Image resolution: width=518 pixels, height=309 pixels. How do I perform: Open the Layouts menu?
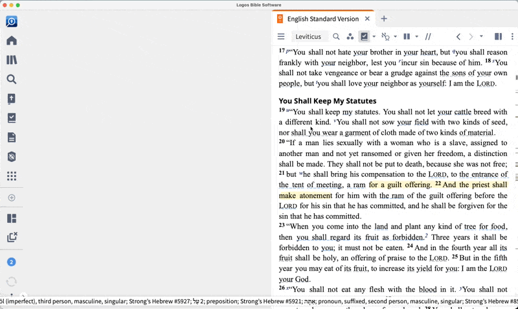[12, 218]
